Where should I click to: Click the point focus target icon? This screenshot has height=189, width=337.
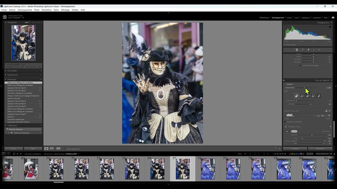pos(330,111)
